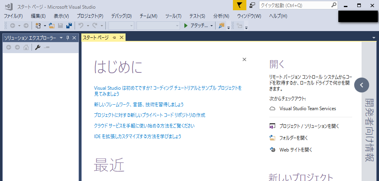Click フォルダーを開く link

pos(294,138)
